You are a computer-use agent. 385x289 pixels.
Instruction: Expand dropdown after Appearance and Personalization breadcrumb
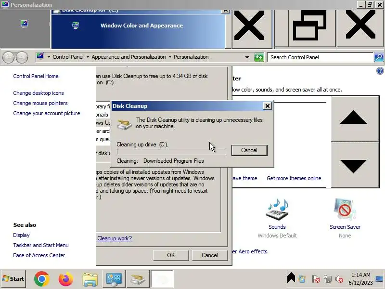(170, 57)
